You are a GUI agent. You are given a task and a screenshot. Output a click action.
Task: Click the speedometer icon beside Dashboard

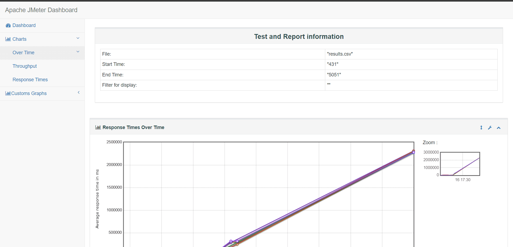(x=8, y=25)
